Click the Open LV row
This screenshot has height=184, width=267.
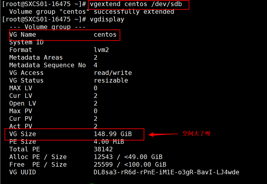(53, 103)
